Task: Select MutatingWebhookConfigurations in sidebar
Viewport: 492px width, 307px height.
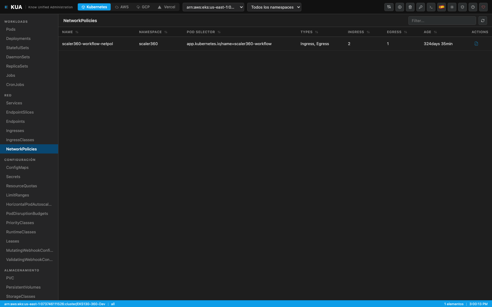Action: tap(29, 251)
